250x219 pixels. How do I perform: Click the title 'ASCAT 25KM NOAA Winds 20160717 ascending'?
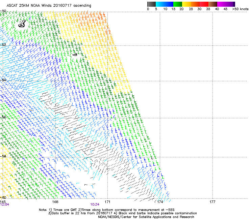click(x=49, y=5)
